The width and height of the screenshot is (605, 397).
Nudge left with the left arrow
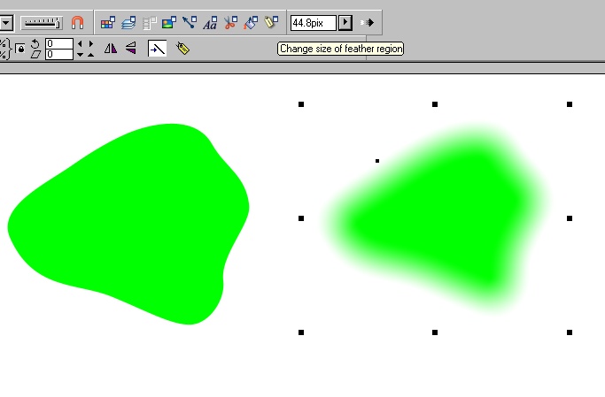(80, 44)
